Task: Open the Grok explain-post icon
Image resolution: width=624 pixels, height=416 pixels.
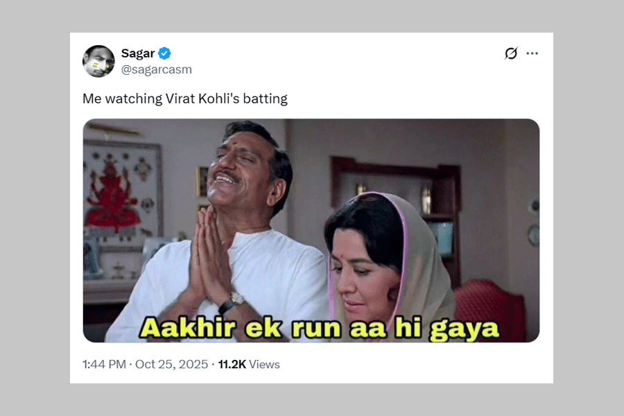Action: pos(511,53)
